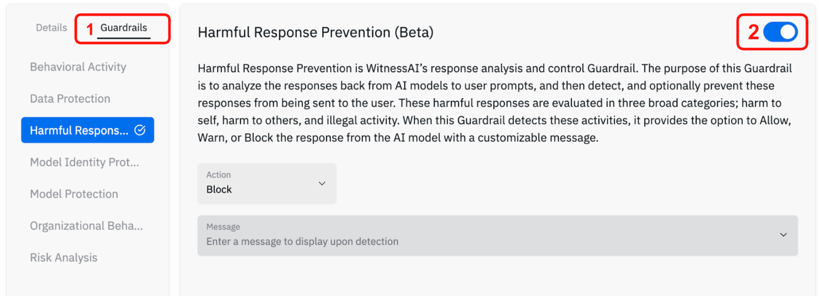The height and width of the screenshot is (302, 821).
Task: Select the Guardrails tab
Action: [x=124, y=28]
